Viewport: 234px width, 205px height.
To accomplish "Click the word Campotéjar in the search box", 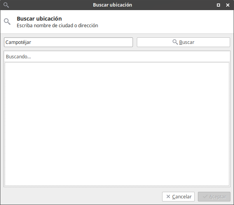I will point(18,42).
